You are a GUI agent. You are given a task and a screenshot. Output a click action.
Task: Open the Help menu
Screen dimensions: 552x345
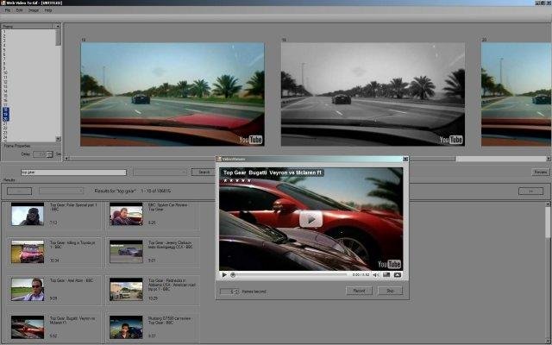48,10
